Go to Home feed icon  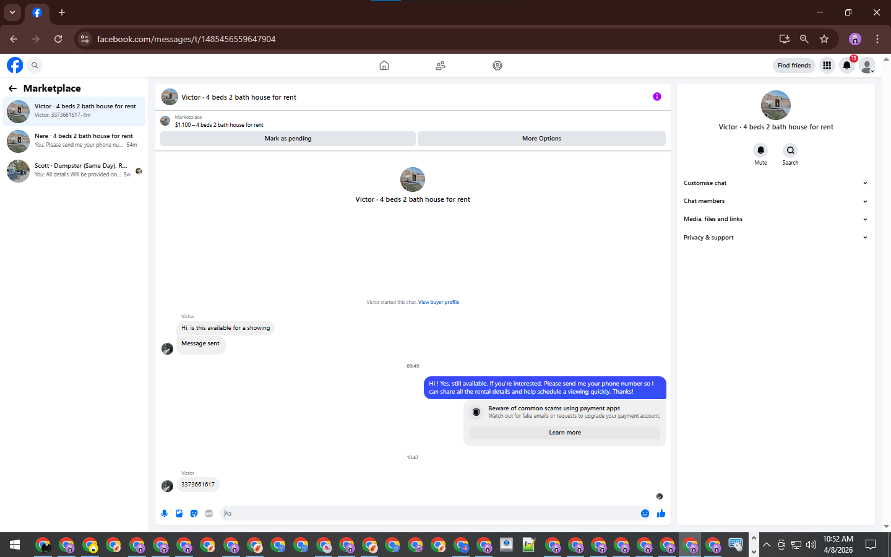(x=384, y=66)
